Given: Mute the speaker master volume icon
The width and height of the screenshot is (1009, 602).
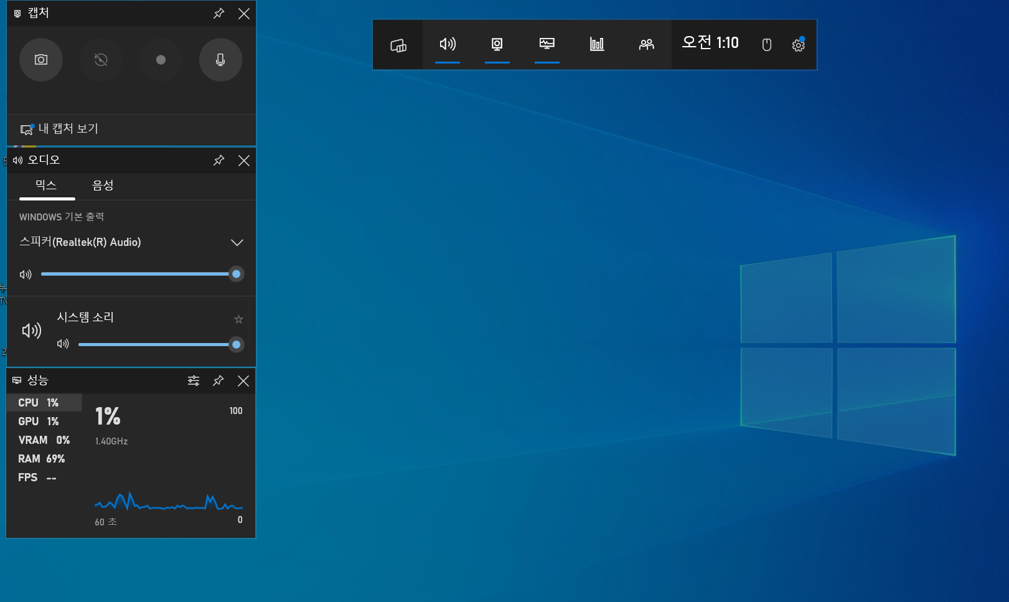Looking at the screenshot, I should pos(26,275).
